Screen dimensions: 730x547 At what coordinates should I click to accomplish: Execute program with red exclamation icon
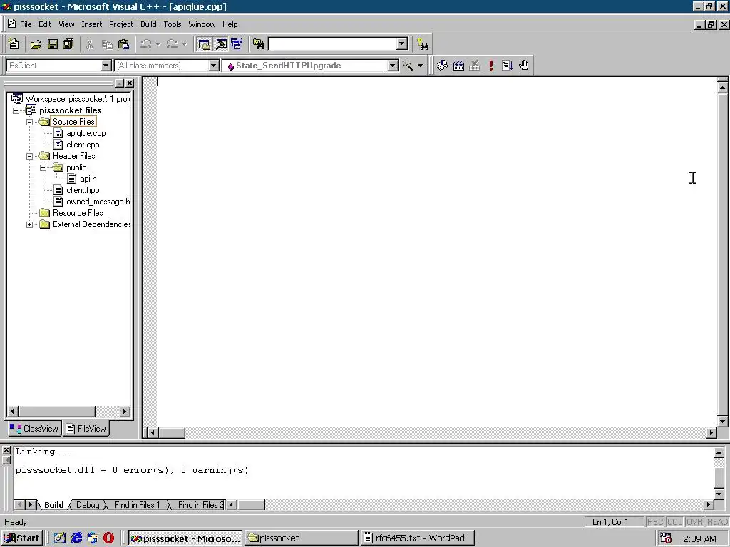point(491,65)
